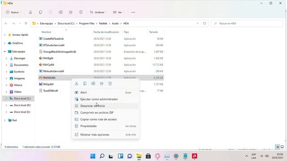Go up one folder level arrow
Screen dimensions: 287x161
pyautogui.click(x=26, y=23)
